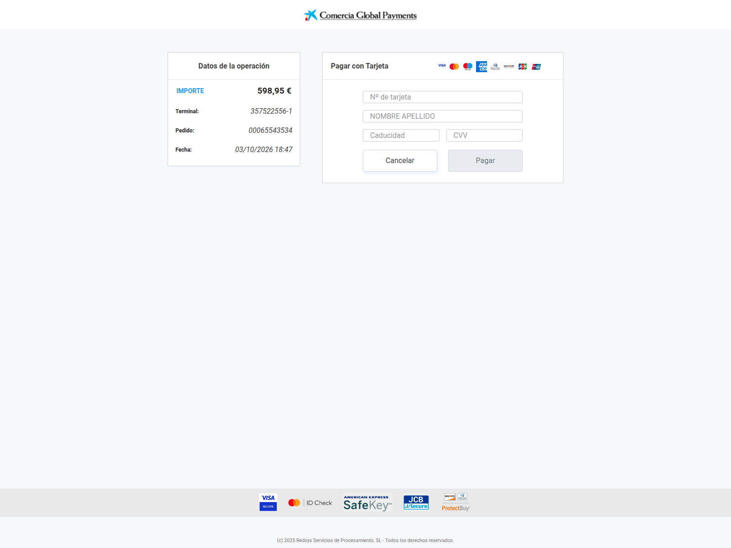
Task: Click the terminal number 357522556-1
Action: [x=271, y=111]
